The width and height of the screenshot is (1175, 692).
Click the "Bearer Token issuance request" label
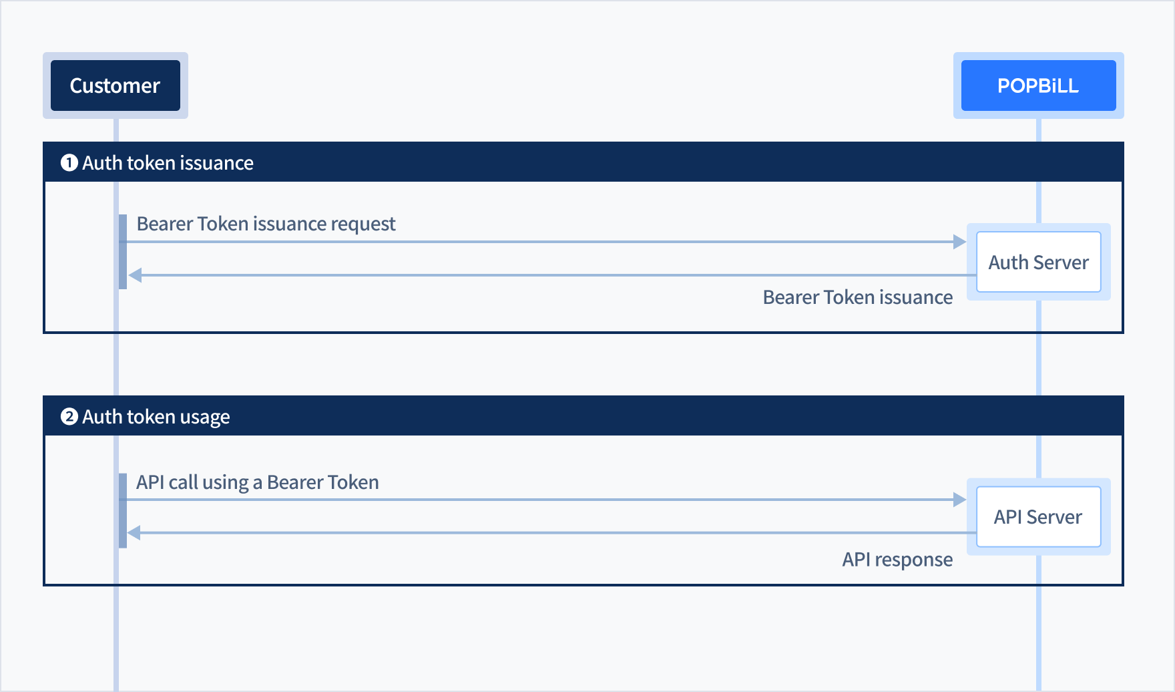266,224
